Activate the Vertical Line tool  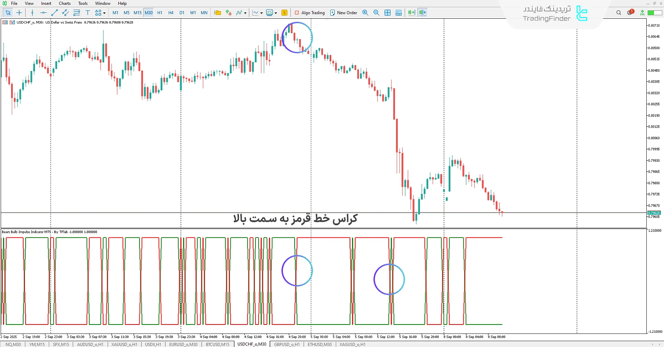pyautogui.click(x=32, y=12)
